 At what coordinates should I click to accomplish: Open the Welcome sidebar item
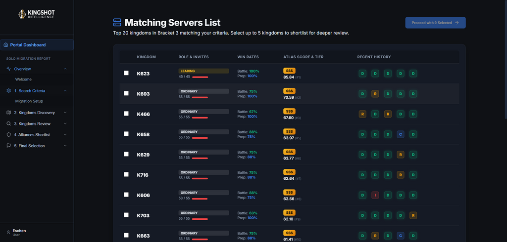tap(23, 80)
